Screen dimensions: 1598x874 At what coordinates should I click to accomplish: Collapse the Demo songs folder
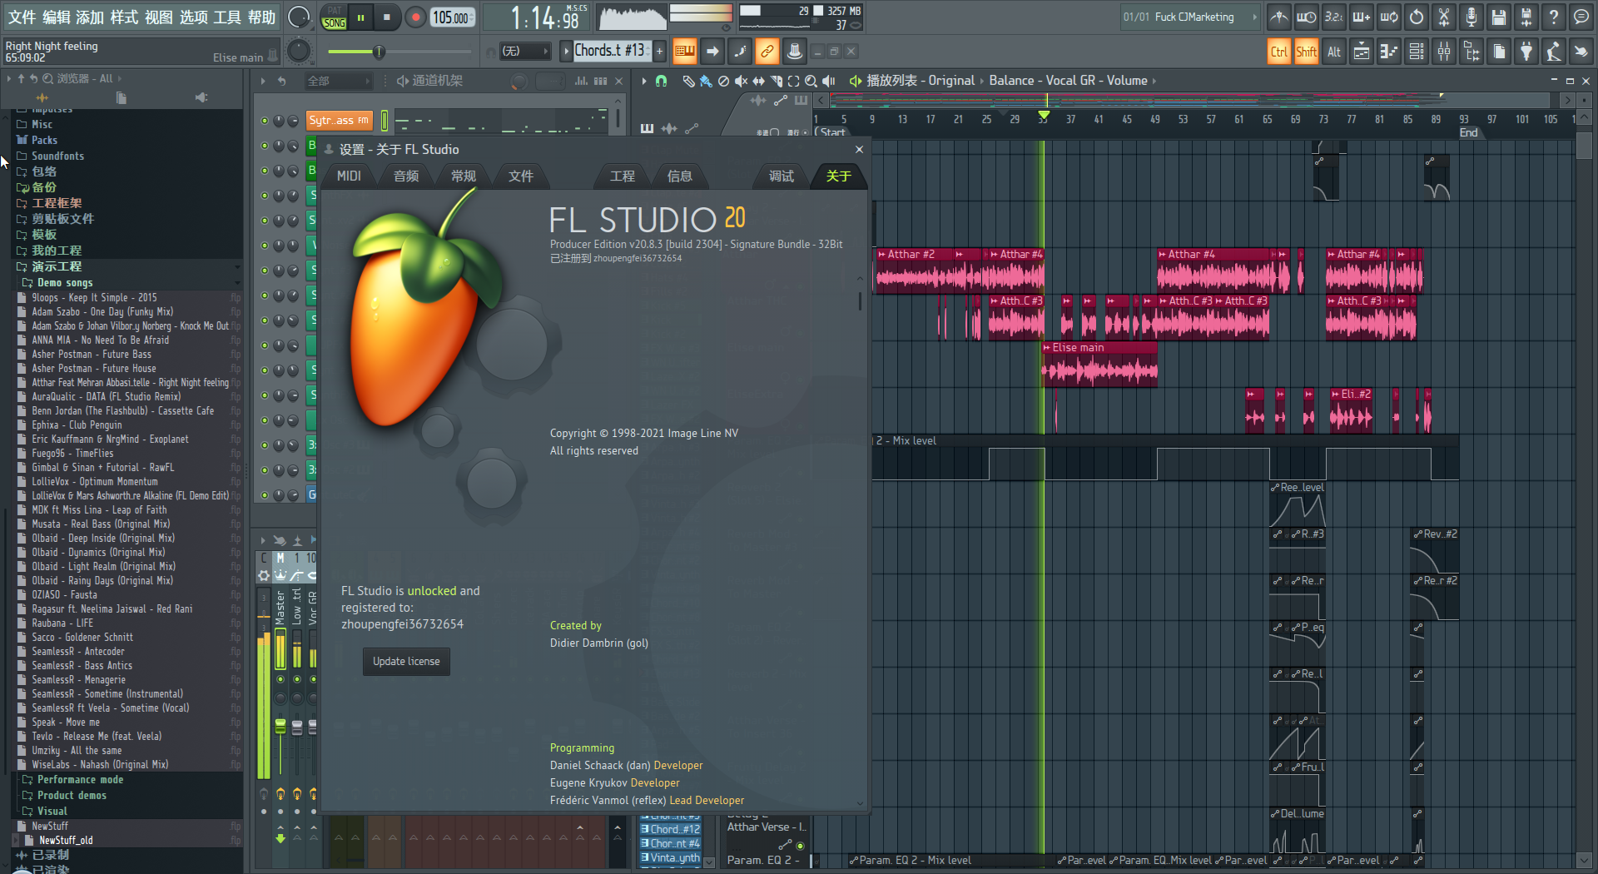coord(64,282)
